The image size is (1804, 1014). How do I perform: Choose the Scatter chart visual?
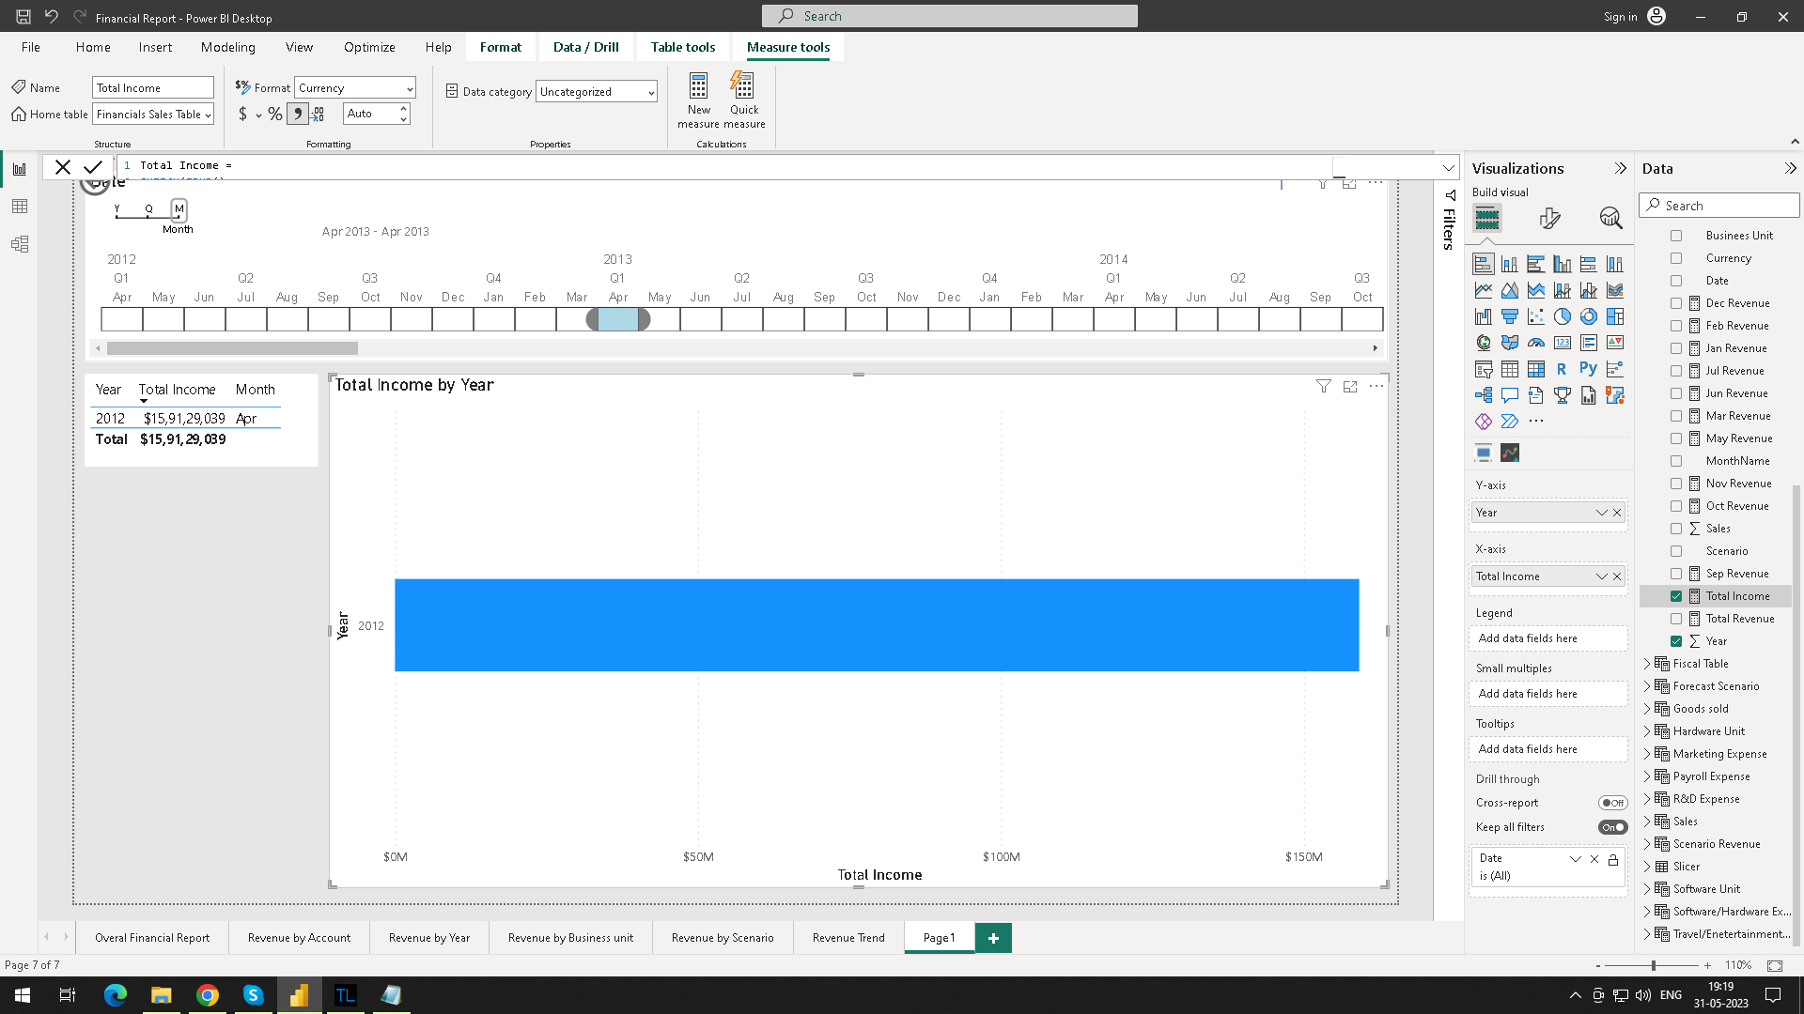1535,316
